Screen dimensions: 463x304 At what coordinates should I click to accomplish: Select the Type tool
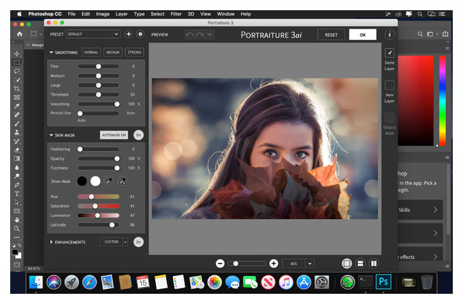[x=17, y=194]
